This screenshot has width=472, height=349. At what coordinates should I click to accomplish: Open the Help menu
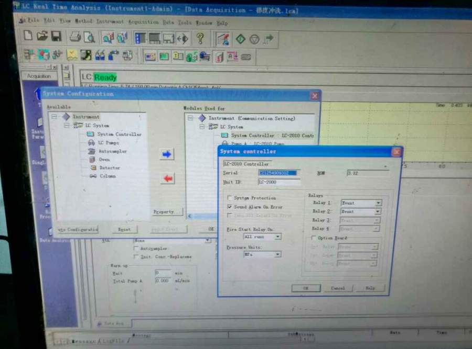[x=222, y=23]
